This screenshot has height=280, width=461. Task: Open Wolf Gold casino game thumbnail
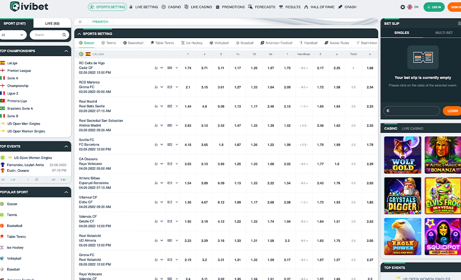pos(402,155)
